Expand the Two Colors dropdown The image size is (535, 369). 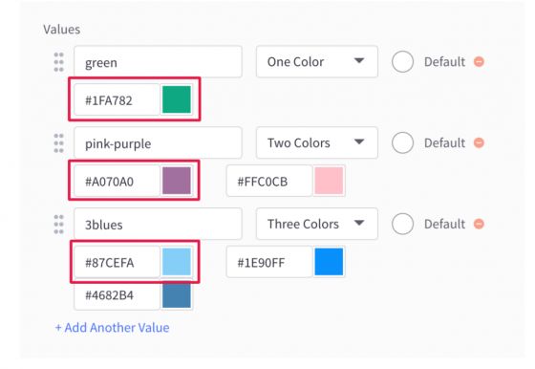pyautogui.click(x=317, y=142)
